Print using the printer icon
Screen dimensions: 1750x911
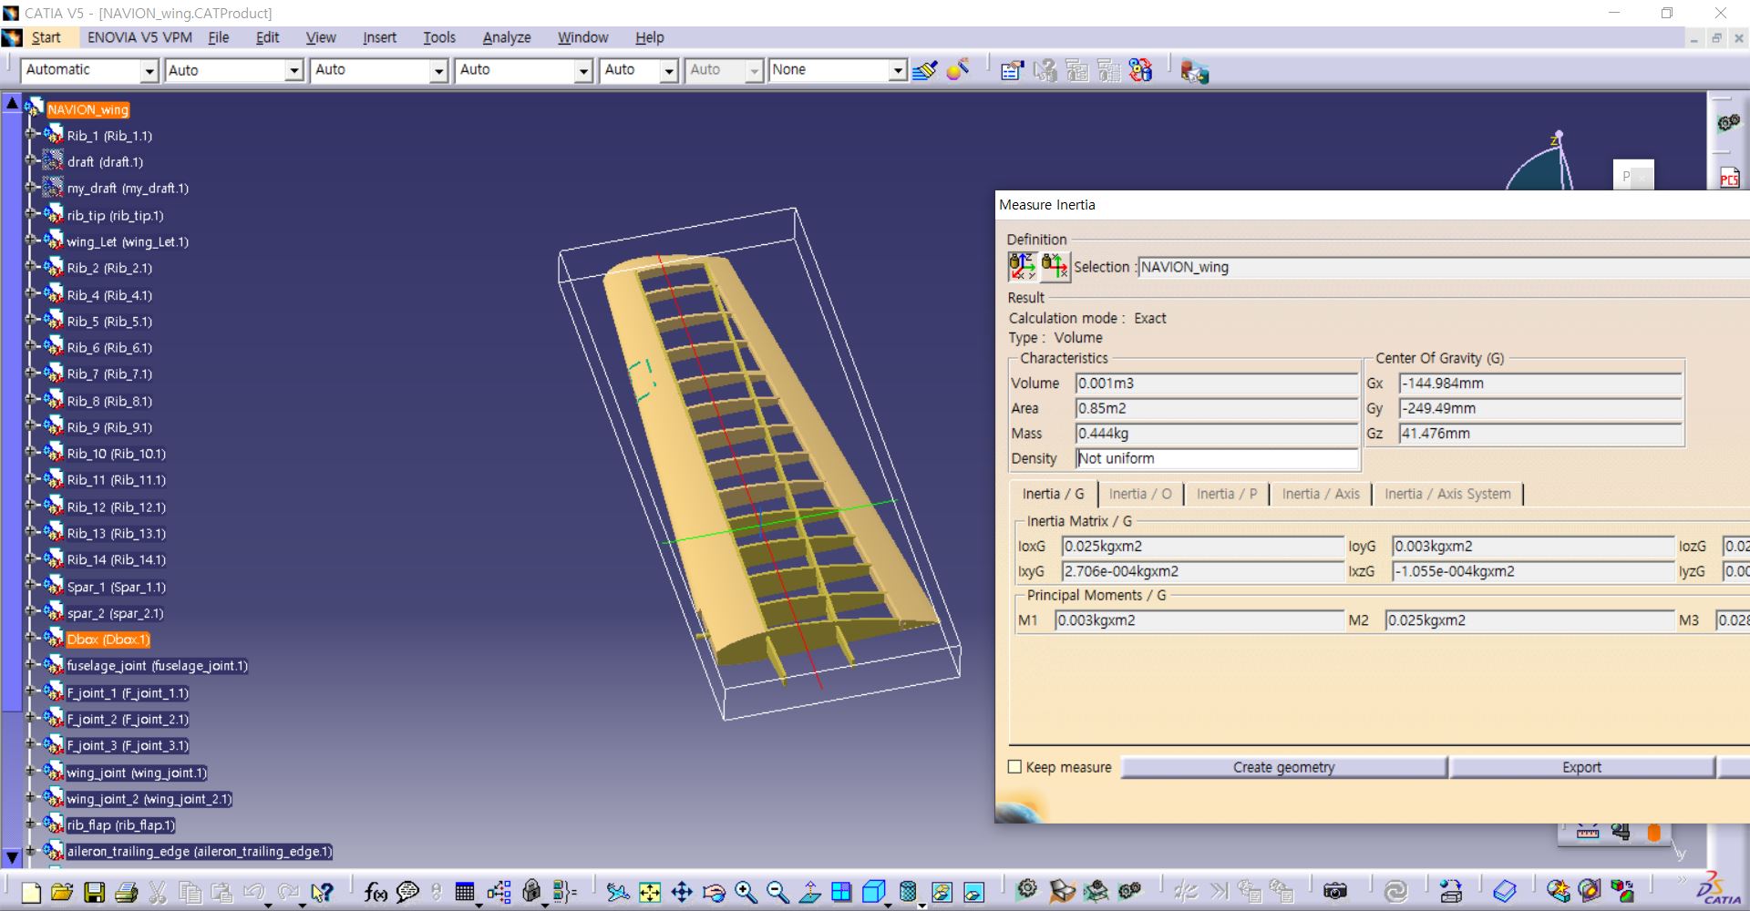click(126, 892)
